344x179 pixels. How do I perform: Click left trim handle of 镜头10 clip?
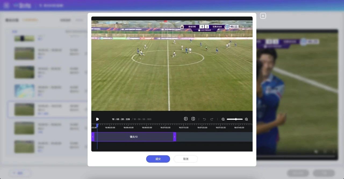click(x=93, y=137)
